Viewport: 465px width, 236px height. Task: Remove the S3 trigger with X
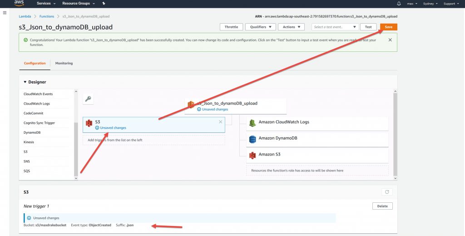[221, 122]
